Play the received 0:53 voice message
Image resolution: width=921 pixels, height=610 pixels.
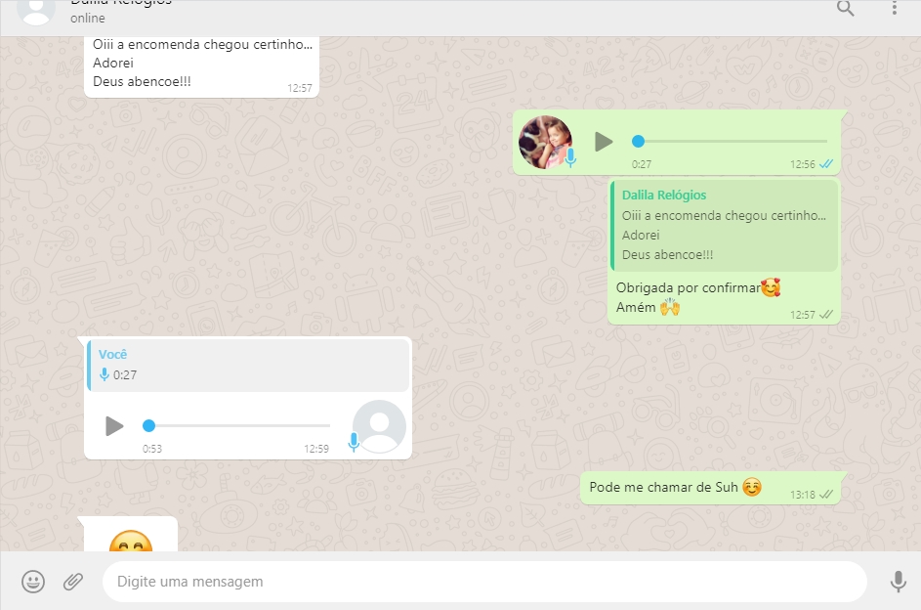point(114,426)
